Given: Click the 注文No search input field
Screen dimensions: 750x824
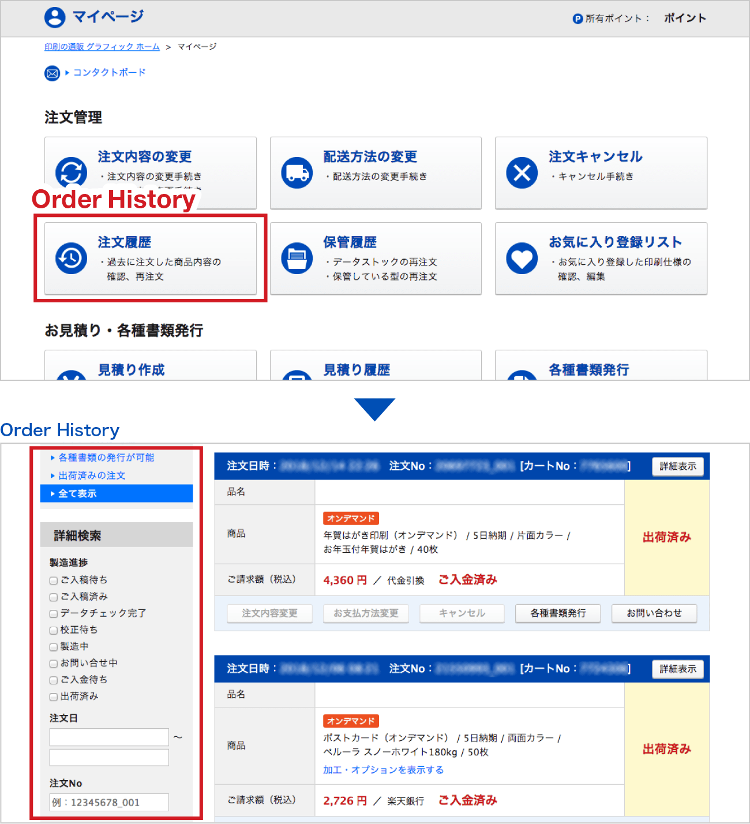Looking at the screenshot, I should 109,802.
